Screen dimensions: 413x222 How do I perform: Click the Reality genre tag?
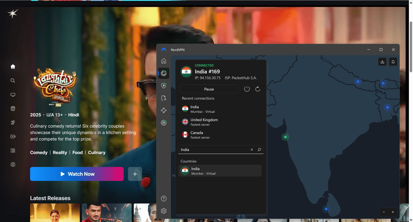(x=60, y=153)
